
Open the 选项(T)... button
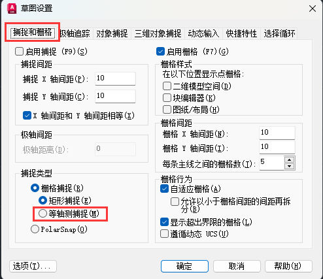(x=33, y=266)
